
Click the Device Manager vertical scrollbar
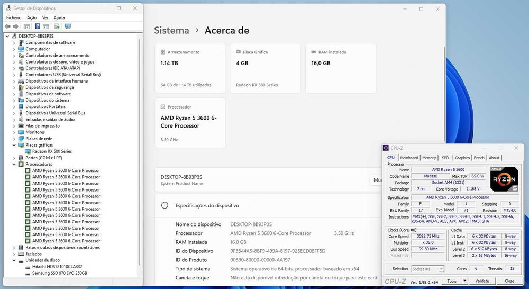click(x=139, y=152)
